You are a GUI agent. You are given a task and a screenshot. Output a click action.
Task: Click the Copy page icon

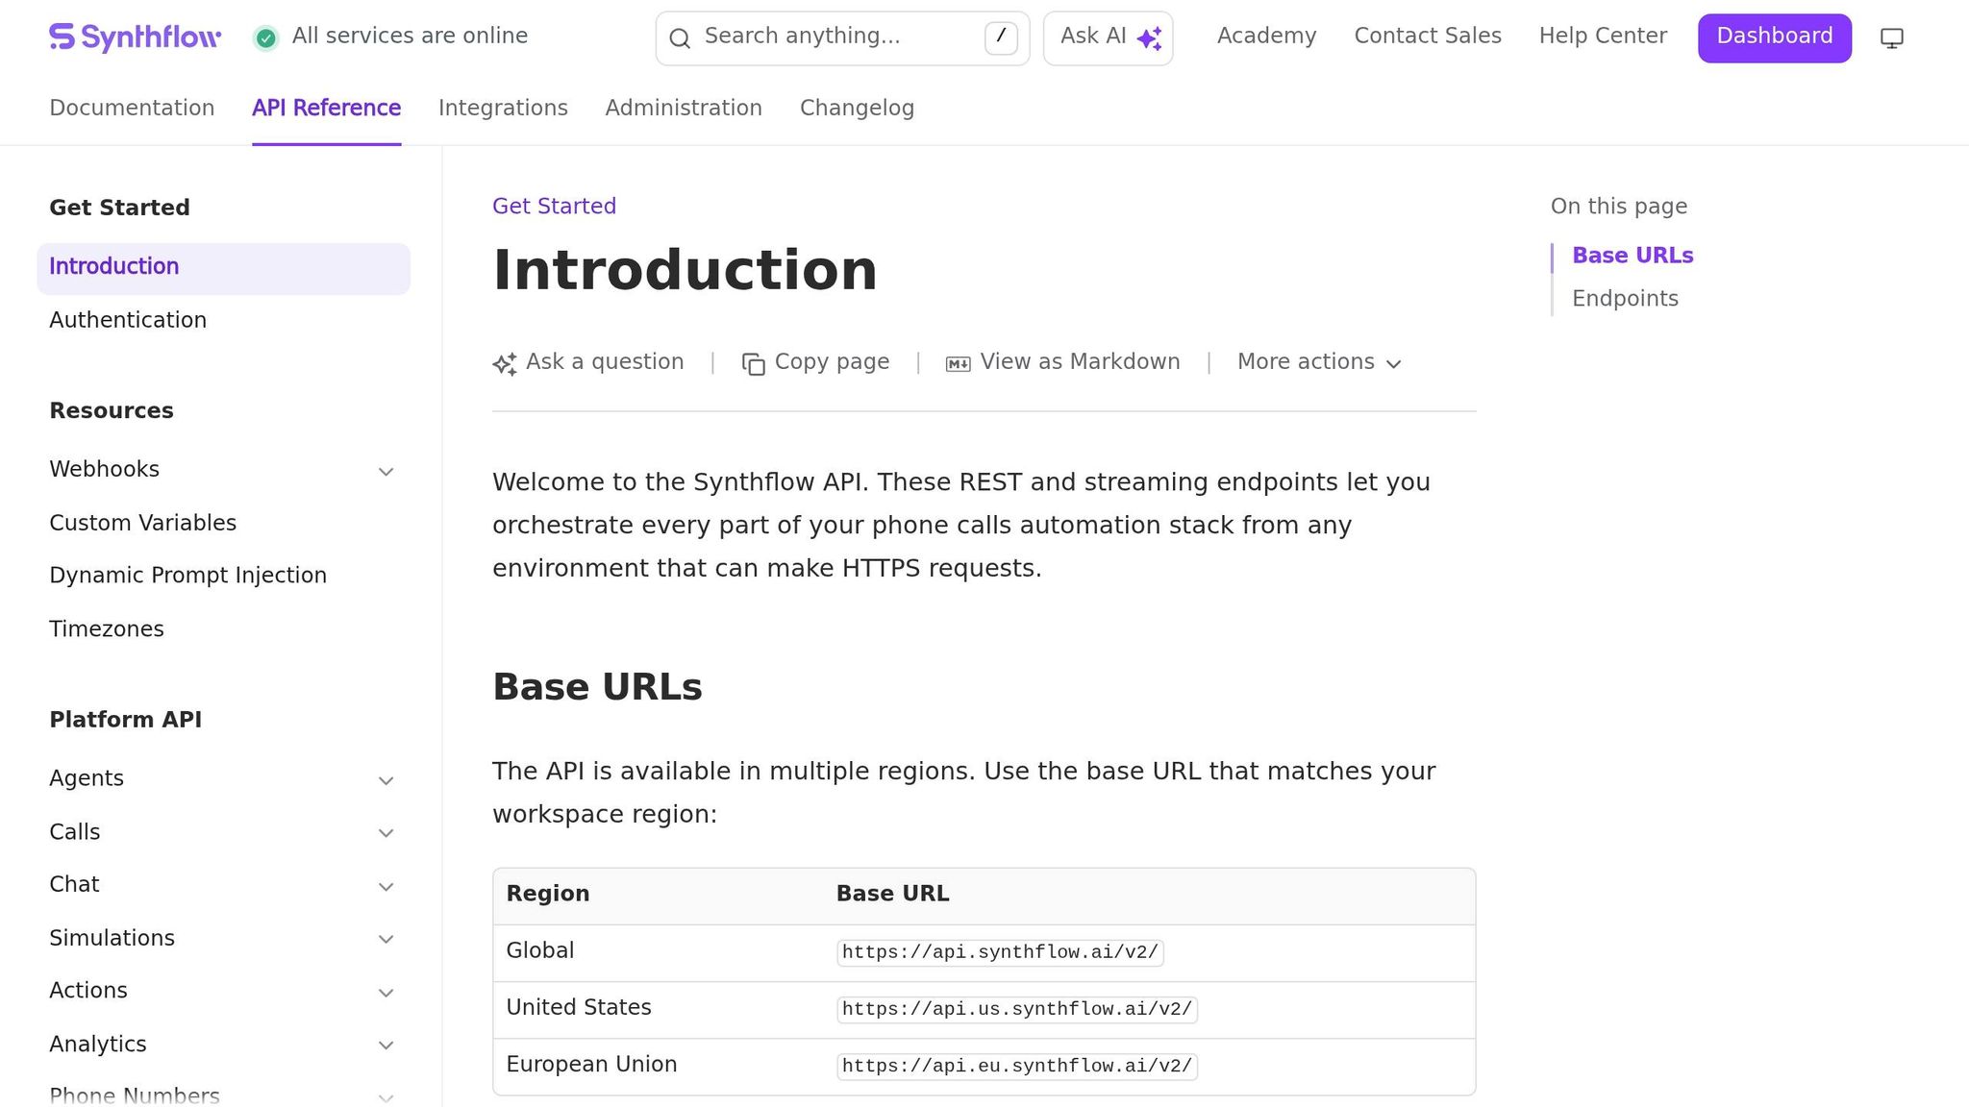pyautogui.click(x=754, y=363)
